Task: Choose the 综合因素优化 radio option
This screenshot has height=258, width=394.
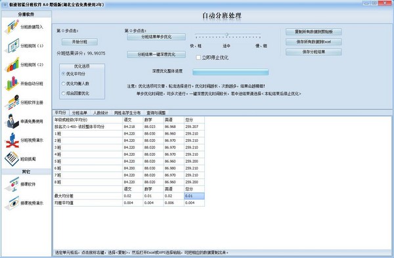Action: pos(63,93)
